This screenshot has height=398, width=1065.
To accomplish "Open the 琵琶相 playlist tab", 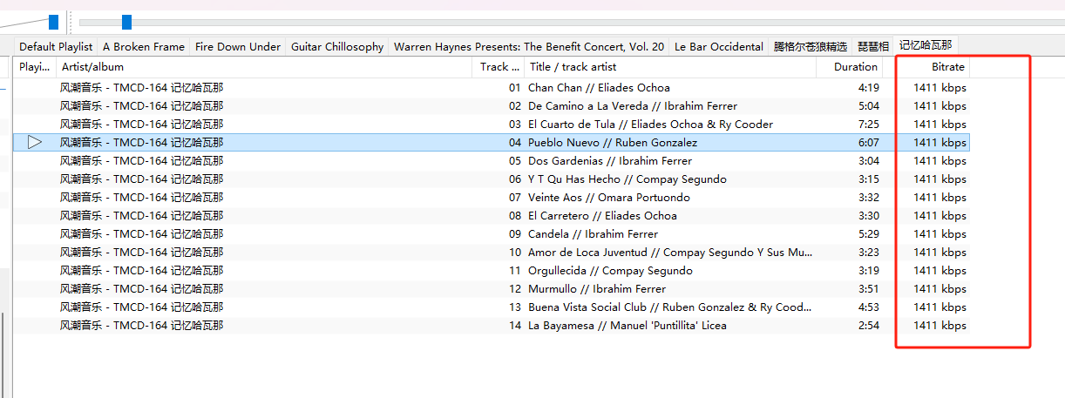I will pos(873,47).
